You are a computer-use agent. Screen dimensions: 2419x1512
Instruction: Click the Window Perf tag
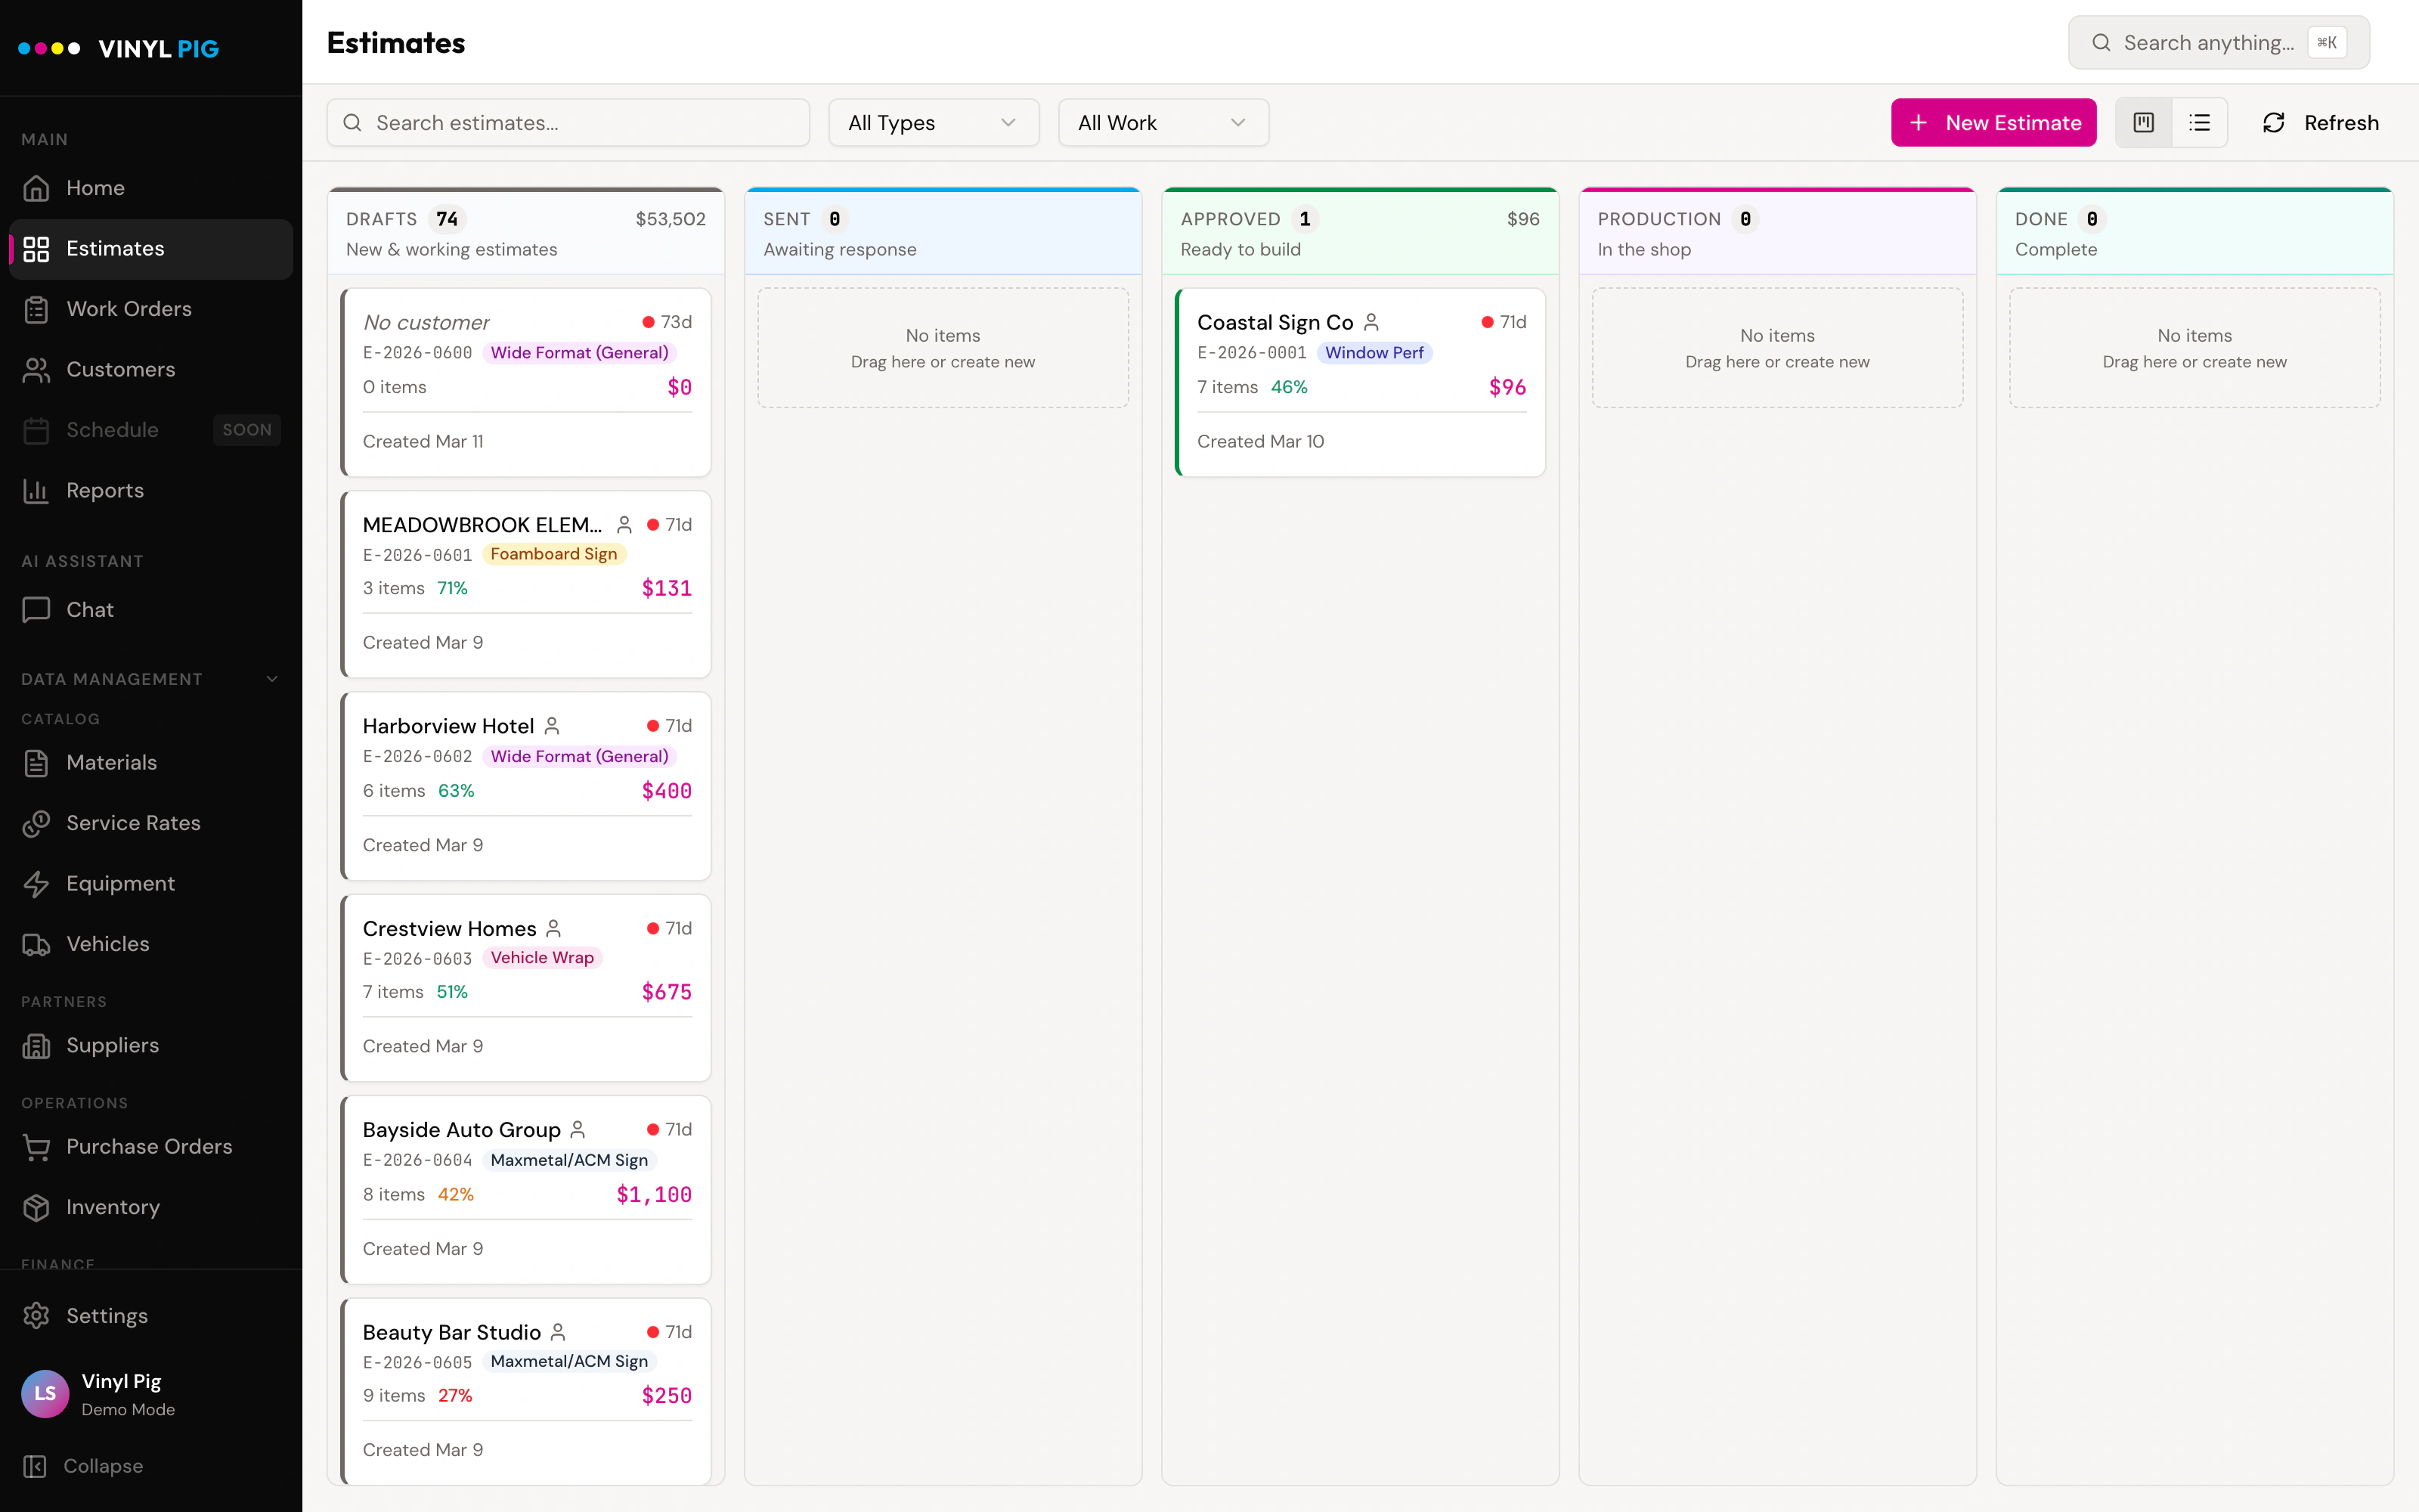coord(1374,353)
